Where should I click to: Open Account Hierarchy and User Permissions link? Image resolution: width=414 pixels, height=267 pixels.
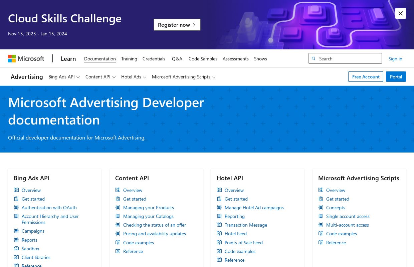point(50,219)
